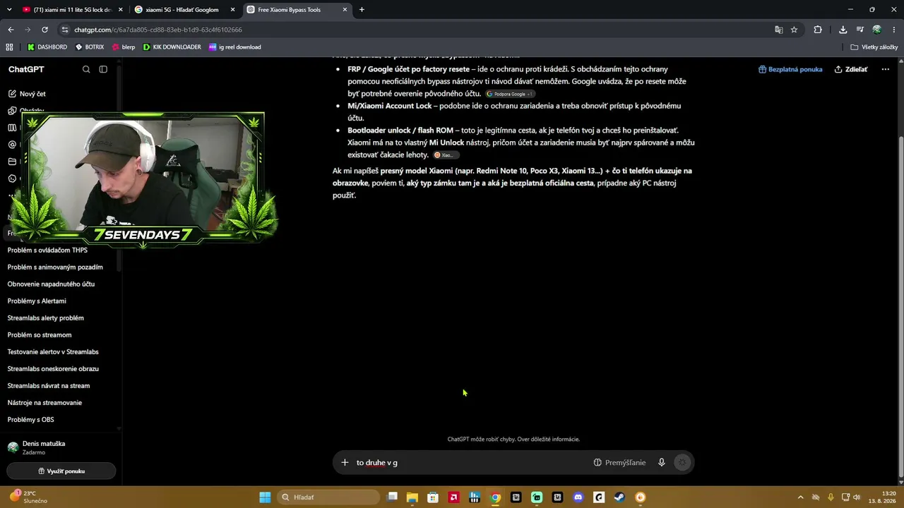Open media controls in Chrome toolbar
Image resolution: width=904 pixels, height=508 pixels.
pos(860,30)
